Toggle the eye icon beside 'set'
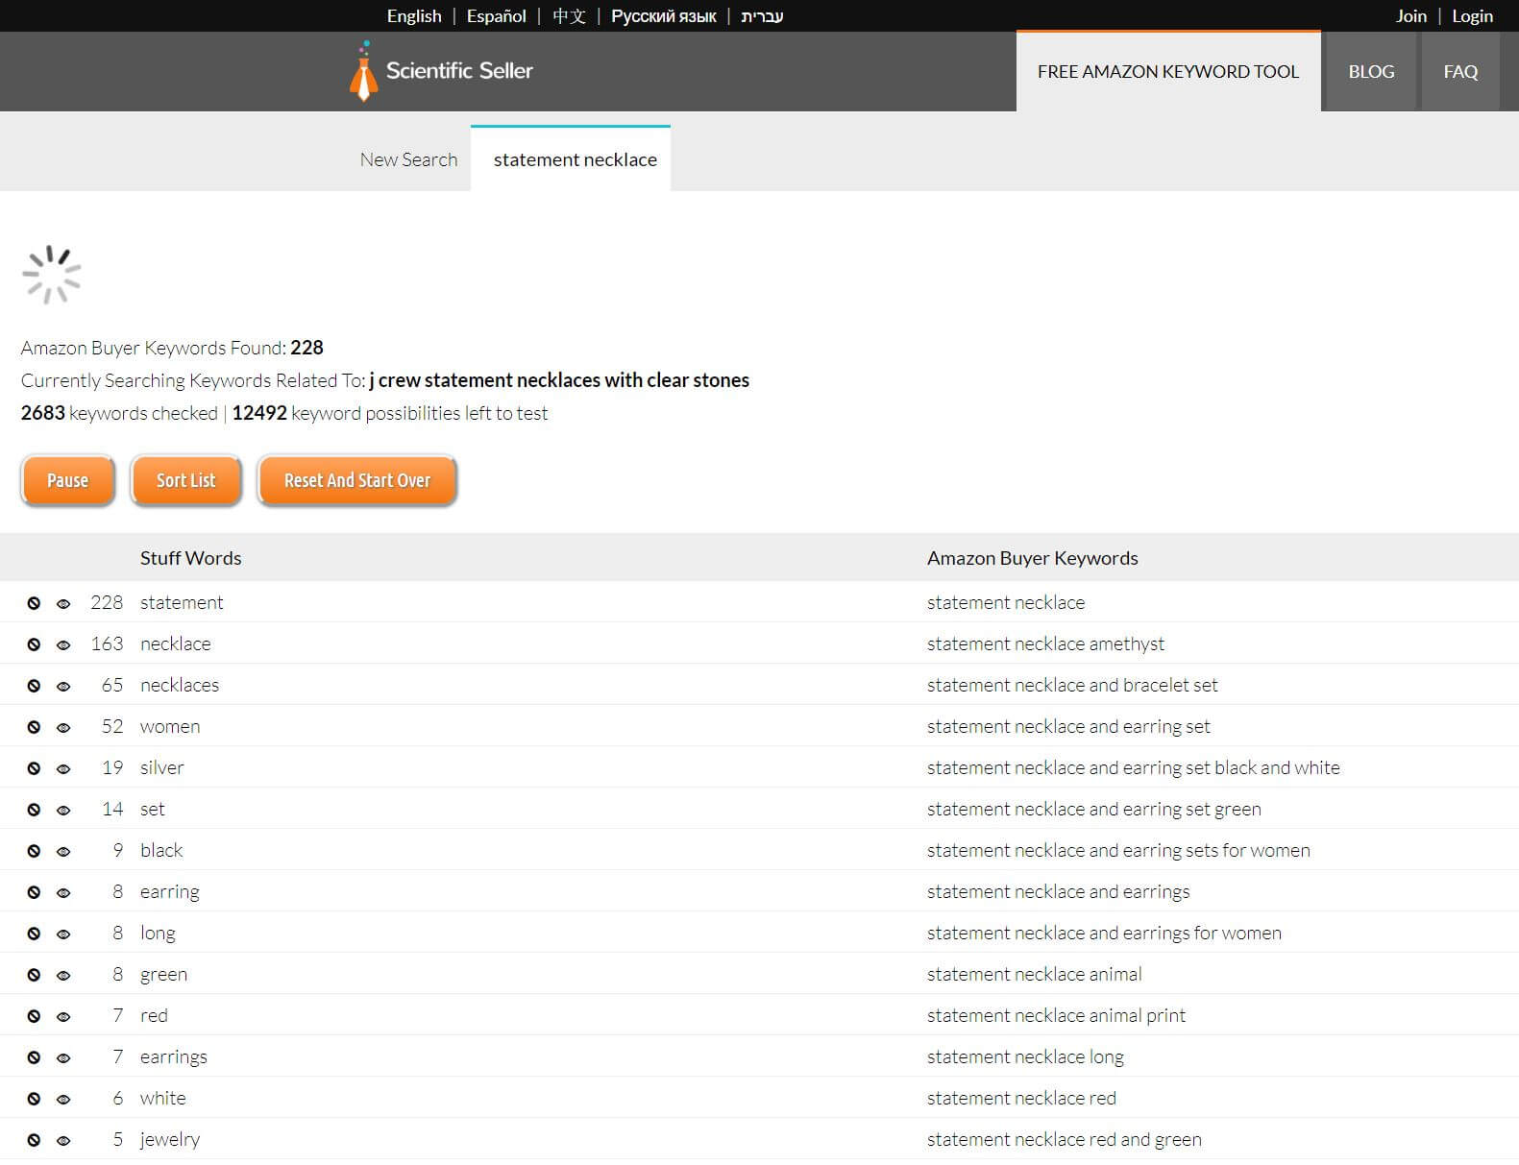The height and width of the screenshot is (1165, 1519). point(63,810)
